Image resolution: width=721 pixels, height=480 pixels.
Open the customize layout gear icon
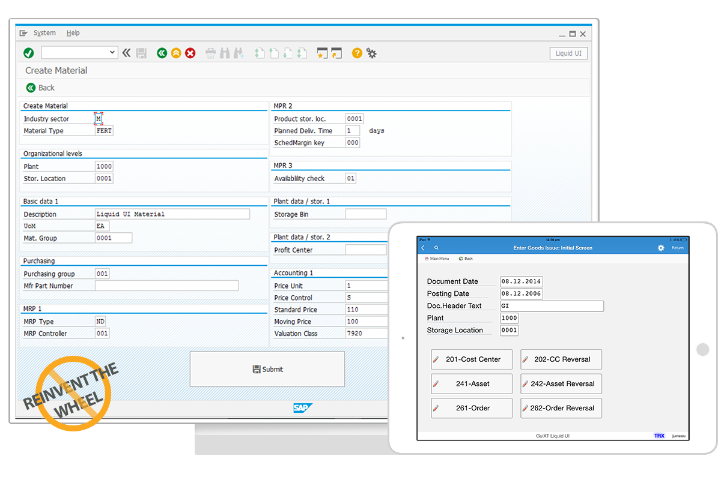(372, 53)
